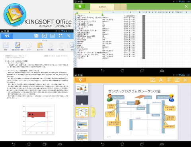Viewport: 191px width, 147px height.
Task: Tap the floppy disk save icon in Writer's blue bar
Action: pos(36,36)
